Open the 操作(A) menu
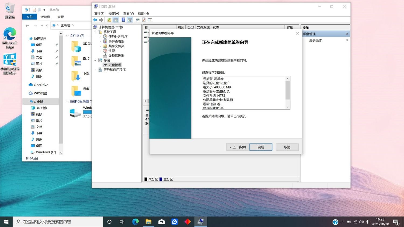Screen dimensions: 404x227 click(x=113, y=13)
